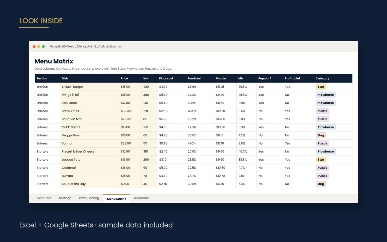Click the Dog badge for Veggie Bowl

point(321,135)
